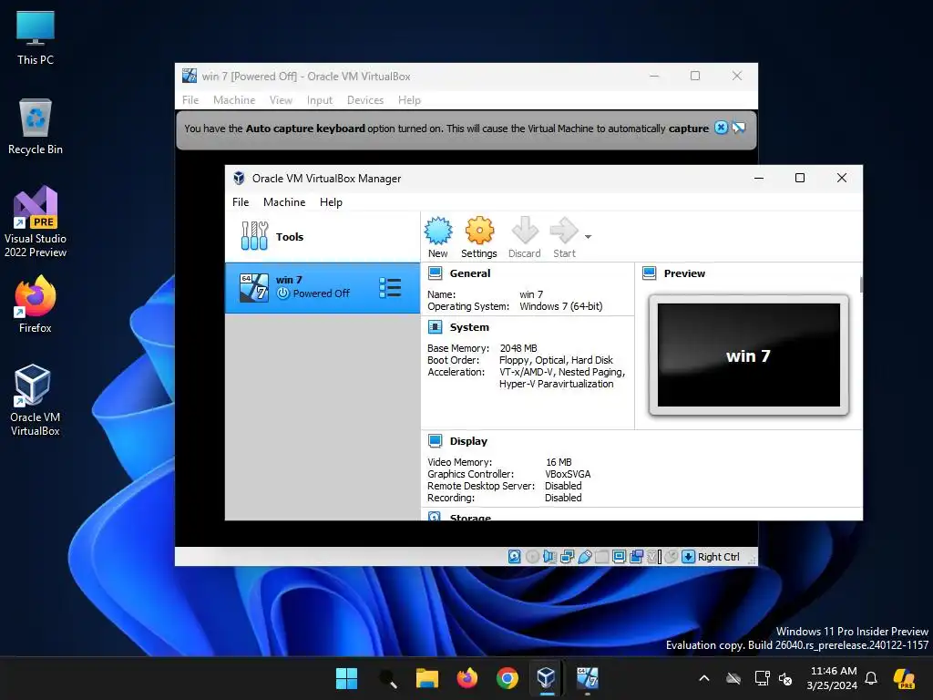
Task: Switch to win 7 VM taskbar icon
Action: coord(588,678)
